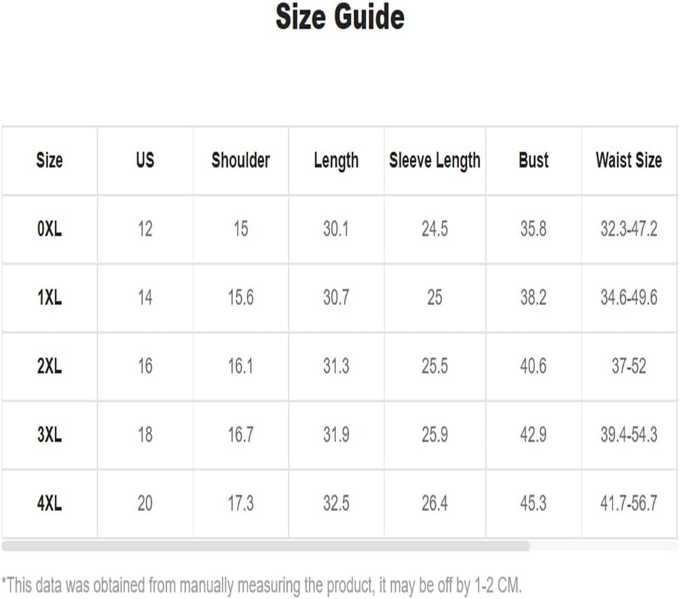The image size is (680, 599).
Task: Select the 45.3 bust value cell
Action: click(x=534, y=503)
